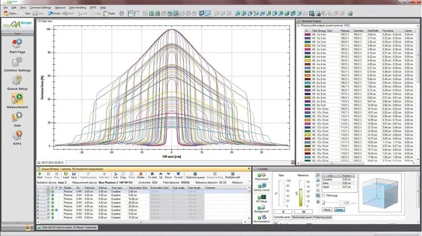The width and height of the screenshot is (422, 236).
Task: Toggle the header select-all checkbox in queue
Action: click(x=48, y=188)
